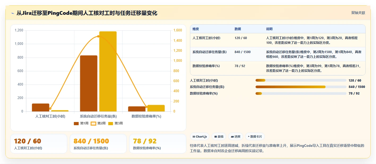The height and width of the screenshot is (164, 376).
Task: Click the 1,600 right axis tick label
Action: click(x=178, y=30)
